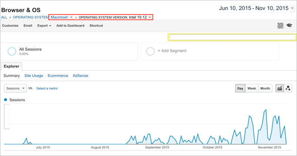
Task: Click Add to Dashboard
Action: 70,26
